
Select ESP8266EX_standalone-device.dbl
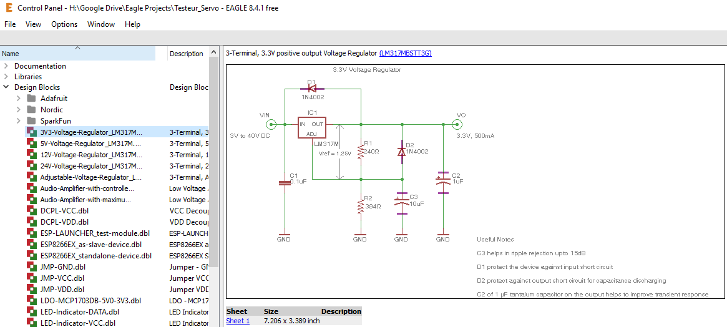(x=96, y=256)
